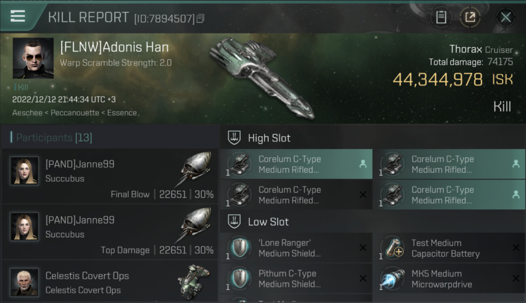
Task: Open the hamburger menu button
Action: point(18,16)
